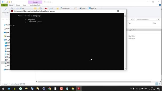Image resolution: width=162 pixels, height=91 pixels.
Task: Select 3D Objects in navigation pane
Action: tap(7, 43)
